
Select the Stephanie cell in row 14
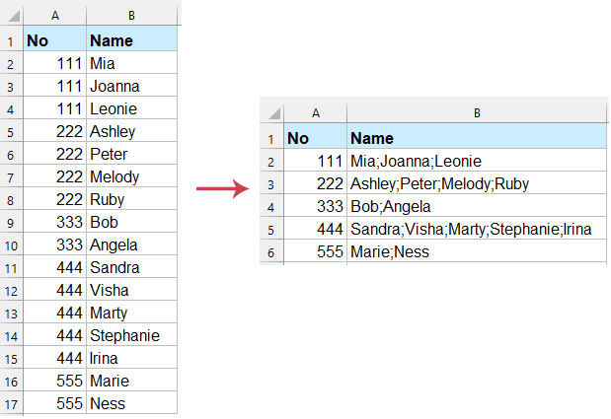131,335
